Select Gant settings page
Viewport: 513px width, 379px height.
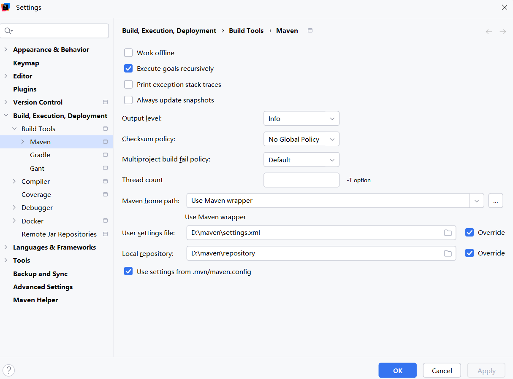[x=37, y=168]
